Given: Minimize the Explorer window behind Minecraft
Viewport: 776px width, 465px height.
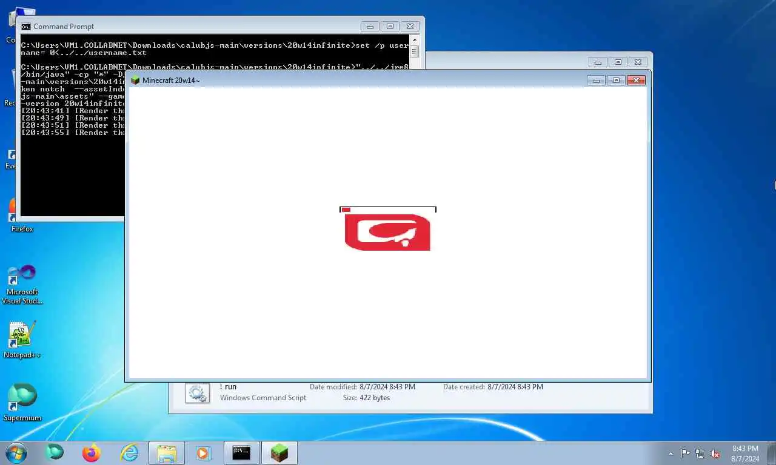Looking at the screenshot, I should 598,62.
